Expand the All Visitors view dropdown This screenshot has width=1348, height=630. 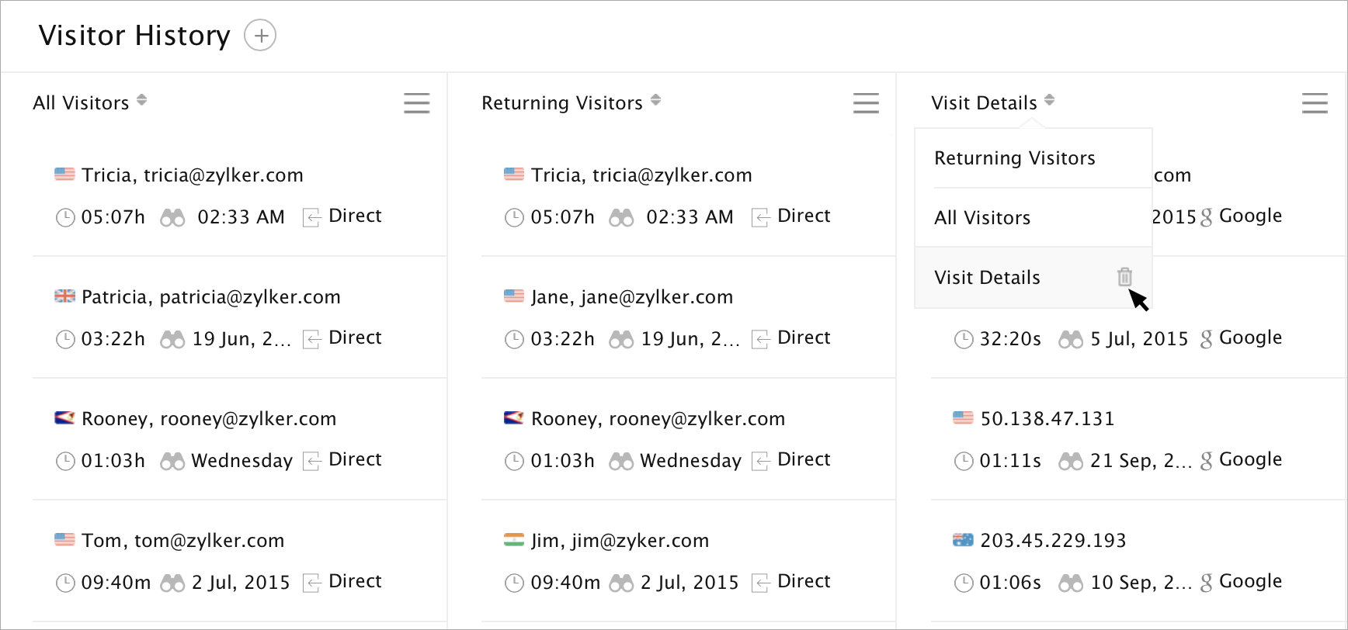[x=141, y=101]
